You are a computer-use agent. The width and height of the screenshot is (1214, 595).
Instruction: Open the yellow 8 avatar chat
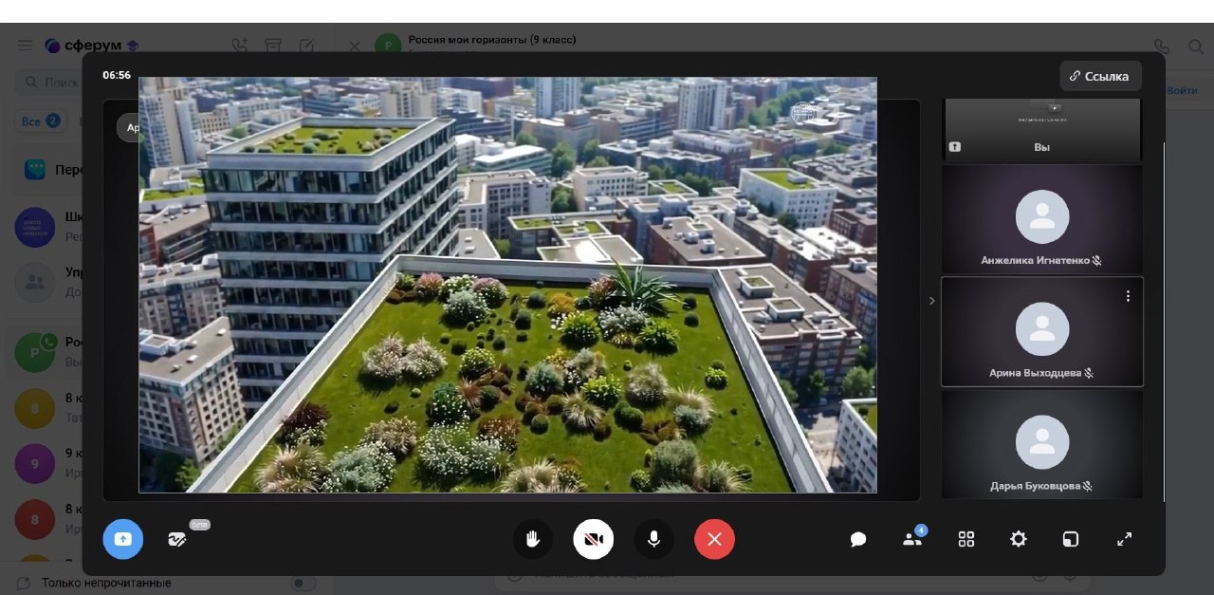click(35, 408)
